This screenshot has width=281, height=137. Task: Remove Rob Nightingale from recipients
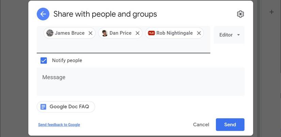click(x=199, y=33)
